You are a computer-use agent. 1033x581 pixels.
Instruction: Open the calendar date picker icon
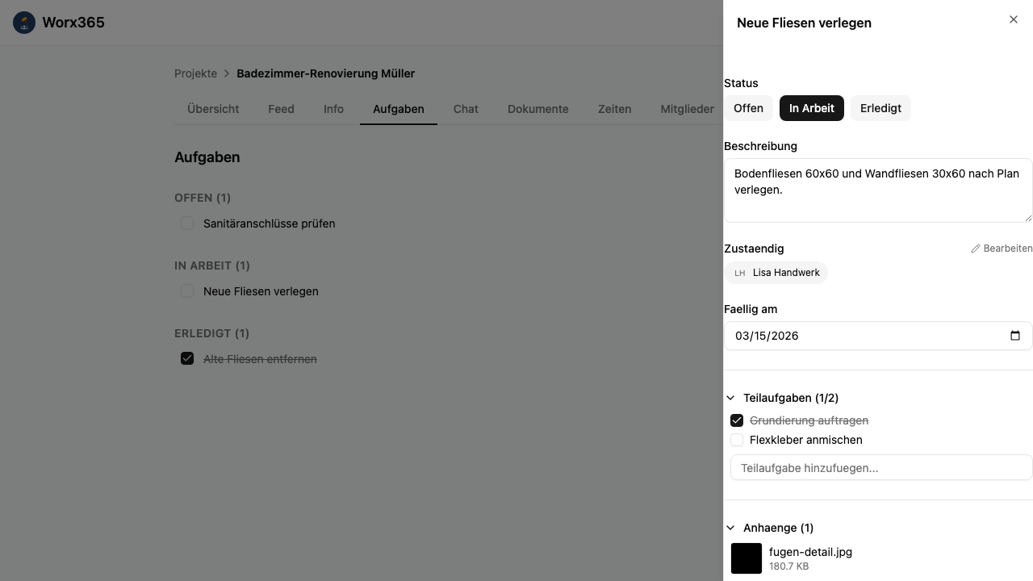pyautogui.click(x=1015, y=336)
